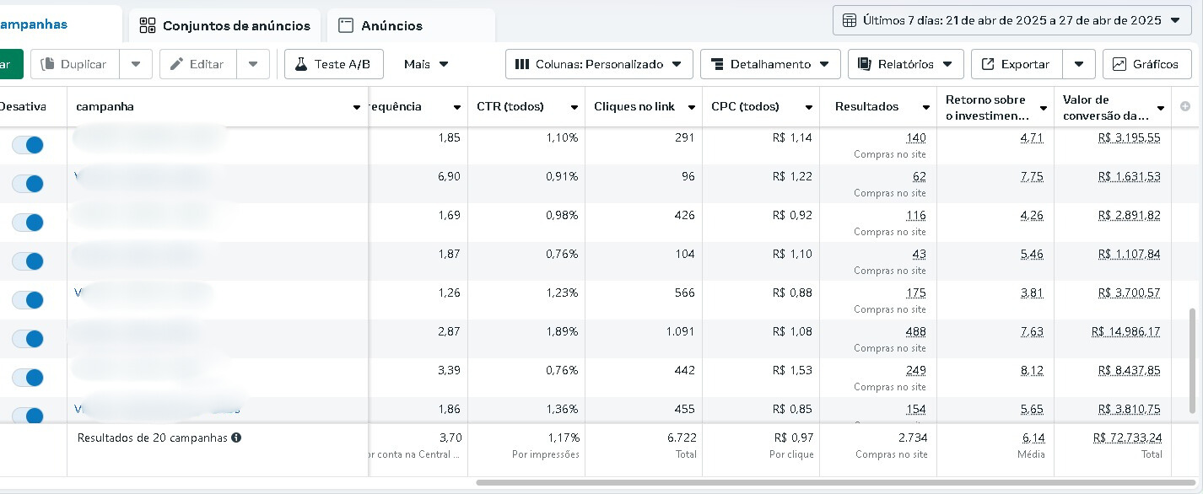1203x494 pixels.
Task: Open the Duplicar dropdown arrow
Action: pos(136,64)
